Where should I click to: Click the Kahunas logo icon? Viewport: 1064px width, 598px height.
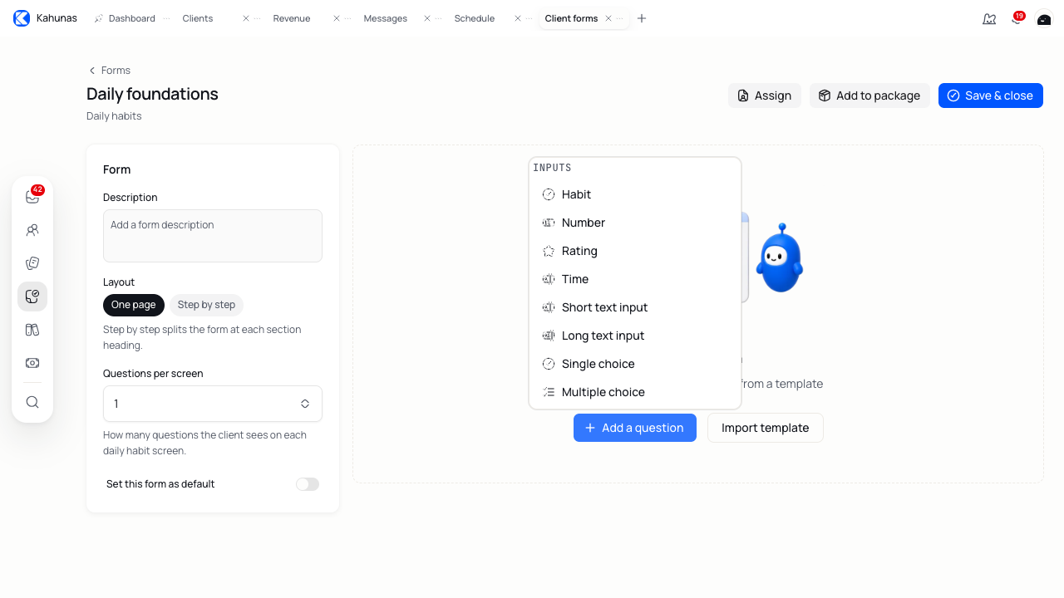tap(22, 18)
